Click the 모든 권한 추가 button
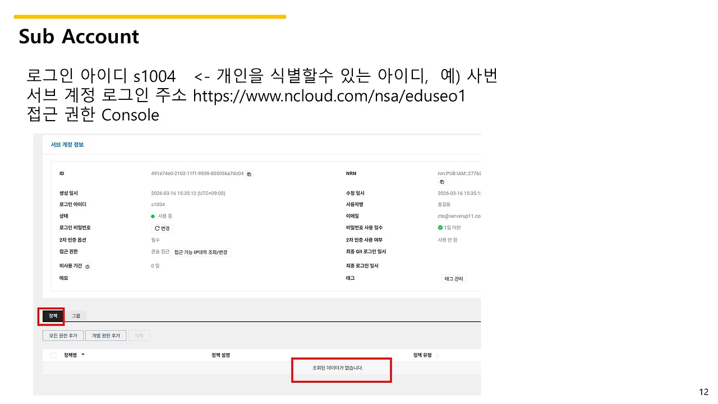Image resolution: width=718 pixels, height=404 pixels. (x=63, y=335)
